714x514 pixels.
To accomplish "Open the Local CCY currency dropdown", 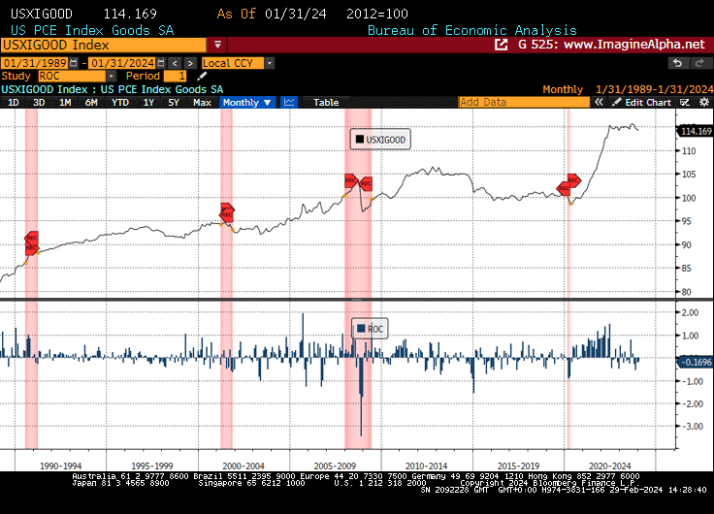I will point(269,63).
